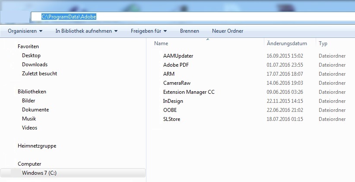Screen dimensions: 355x182
Task: Open the Organisieren dropdown menu
Action: click(25, 31)
